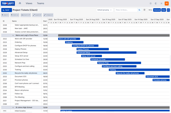171x113 pixels.
Task: Toggle the Mine switch
Action: click(145, 10)
